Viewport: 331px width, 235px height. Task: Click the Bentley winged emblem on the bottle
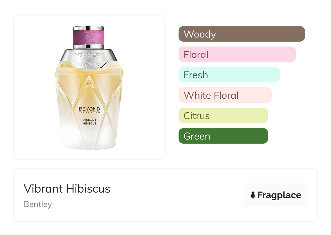[89, 56]
